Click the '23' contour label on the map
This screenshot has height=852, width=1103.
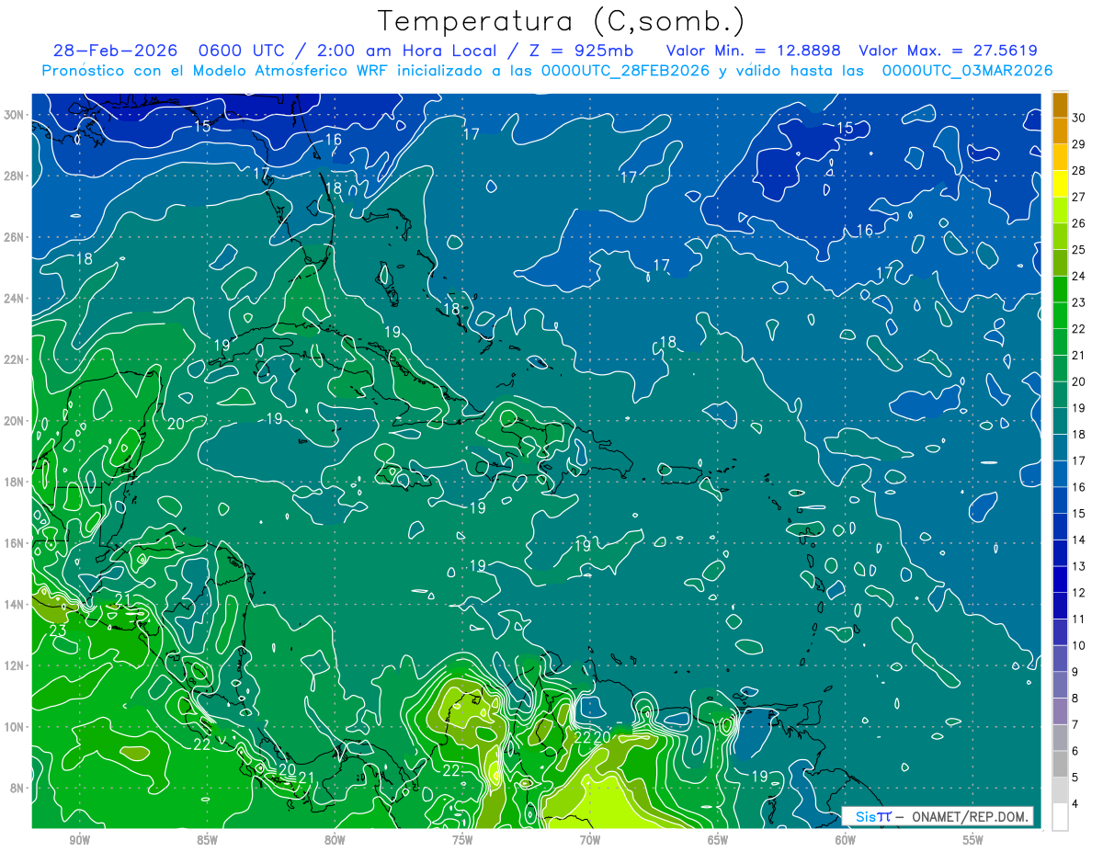(x=58, y=631)
